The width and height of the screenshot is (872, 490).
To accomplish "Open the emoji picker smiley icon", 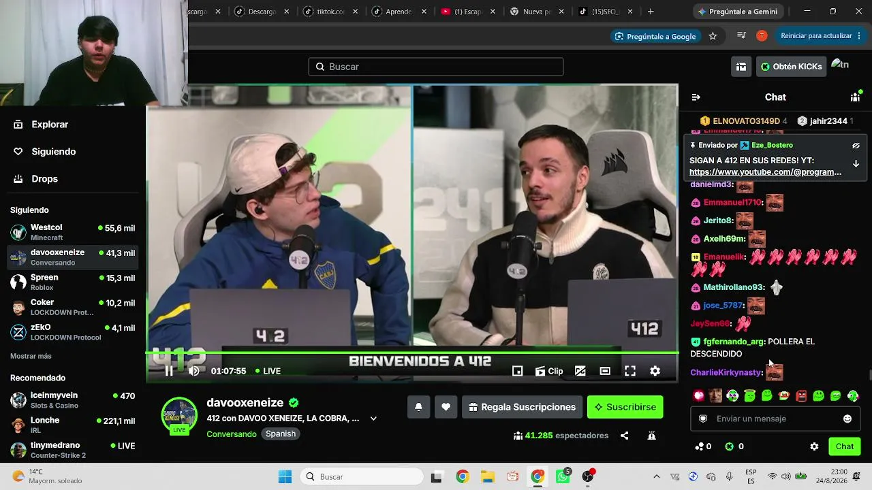I will click(x=847, y=419).
